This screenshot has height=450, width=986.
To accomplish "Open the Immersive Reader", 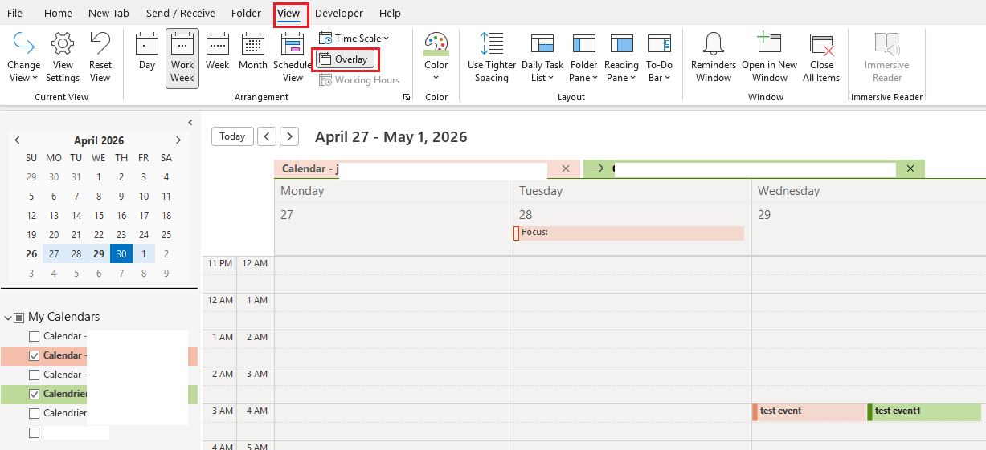I will pos(887,58).
